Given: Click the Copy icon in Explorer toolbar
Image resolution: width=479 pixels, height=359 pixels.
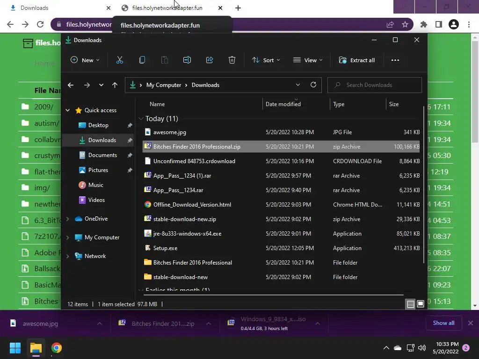Looking at the screenshot, I should (142, 60).
